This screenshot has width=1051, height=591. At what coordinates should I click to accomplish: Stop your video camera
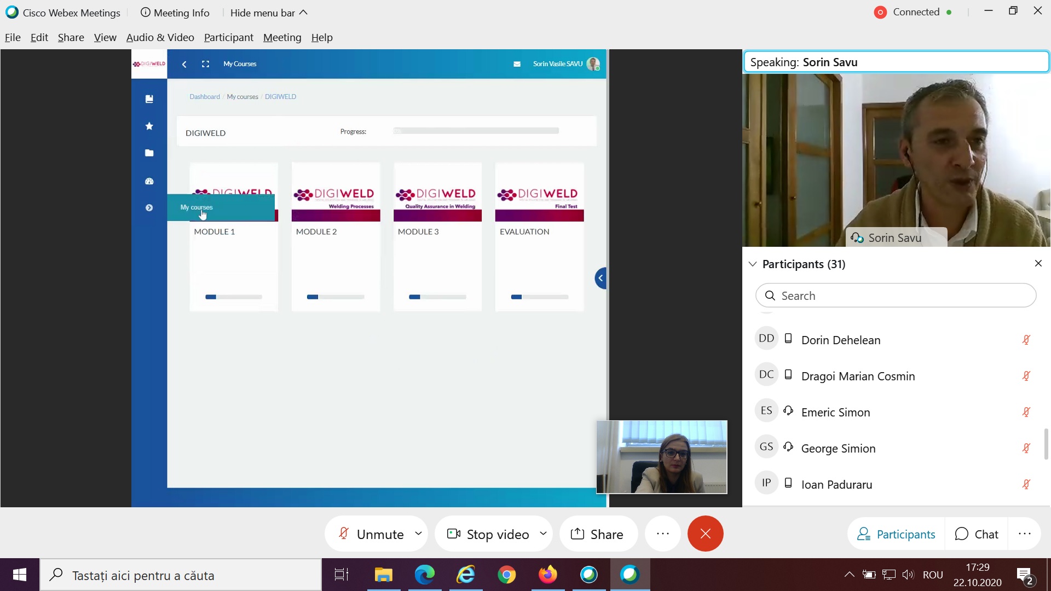pos(488,534)
